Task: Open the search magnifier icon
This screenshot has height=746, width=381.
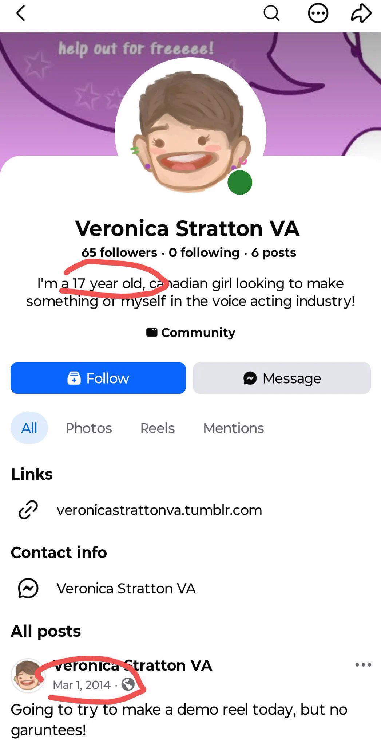Action: (x=271, y=13)
